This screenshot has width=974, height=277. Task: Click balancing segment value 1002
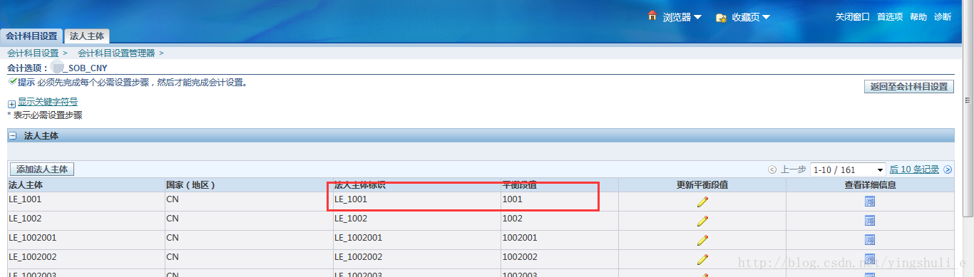click(x=513, y=219)
